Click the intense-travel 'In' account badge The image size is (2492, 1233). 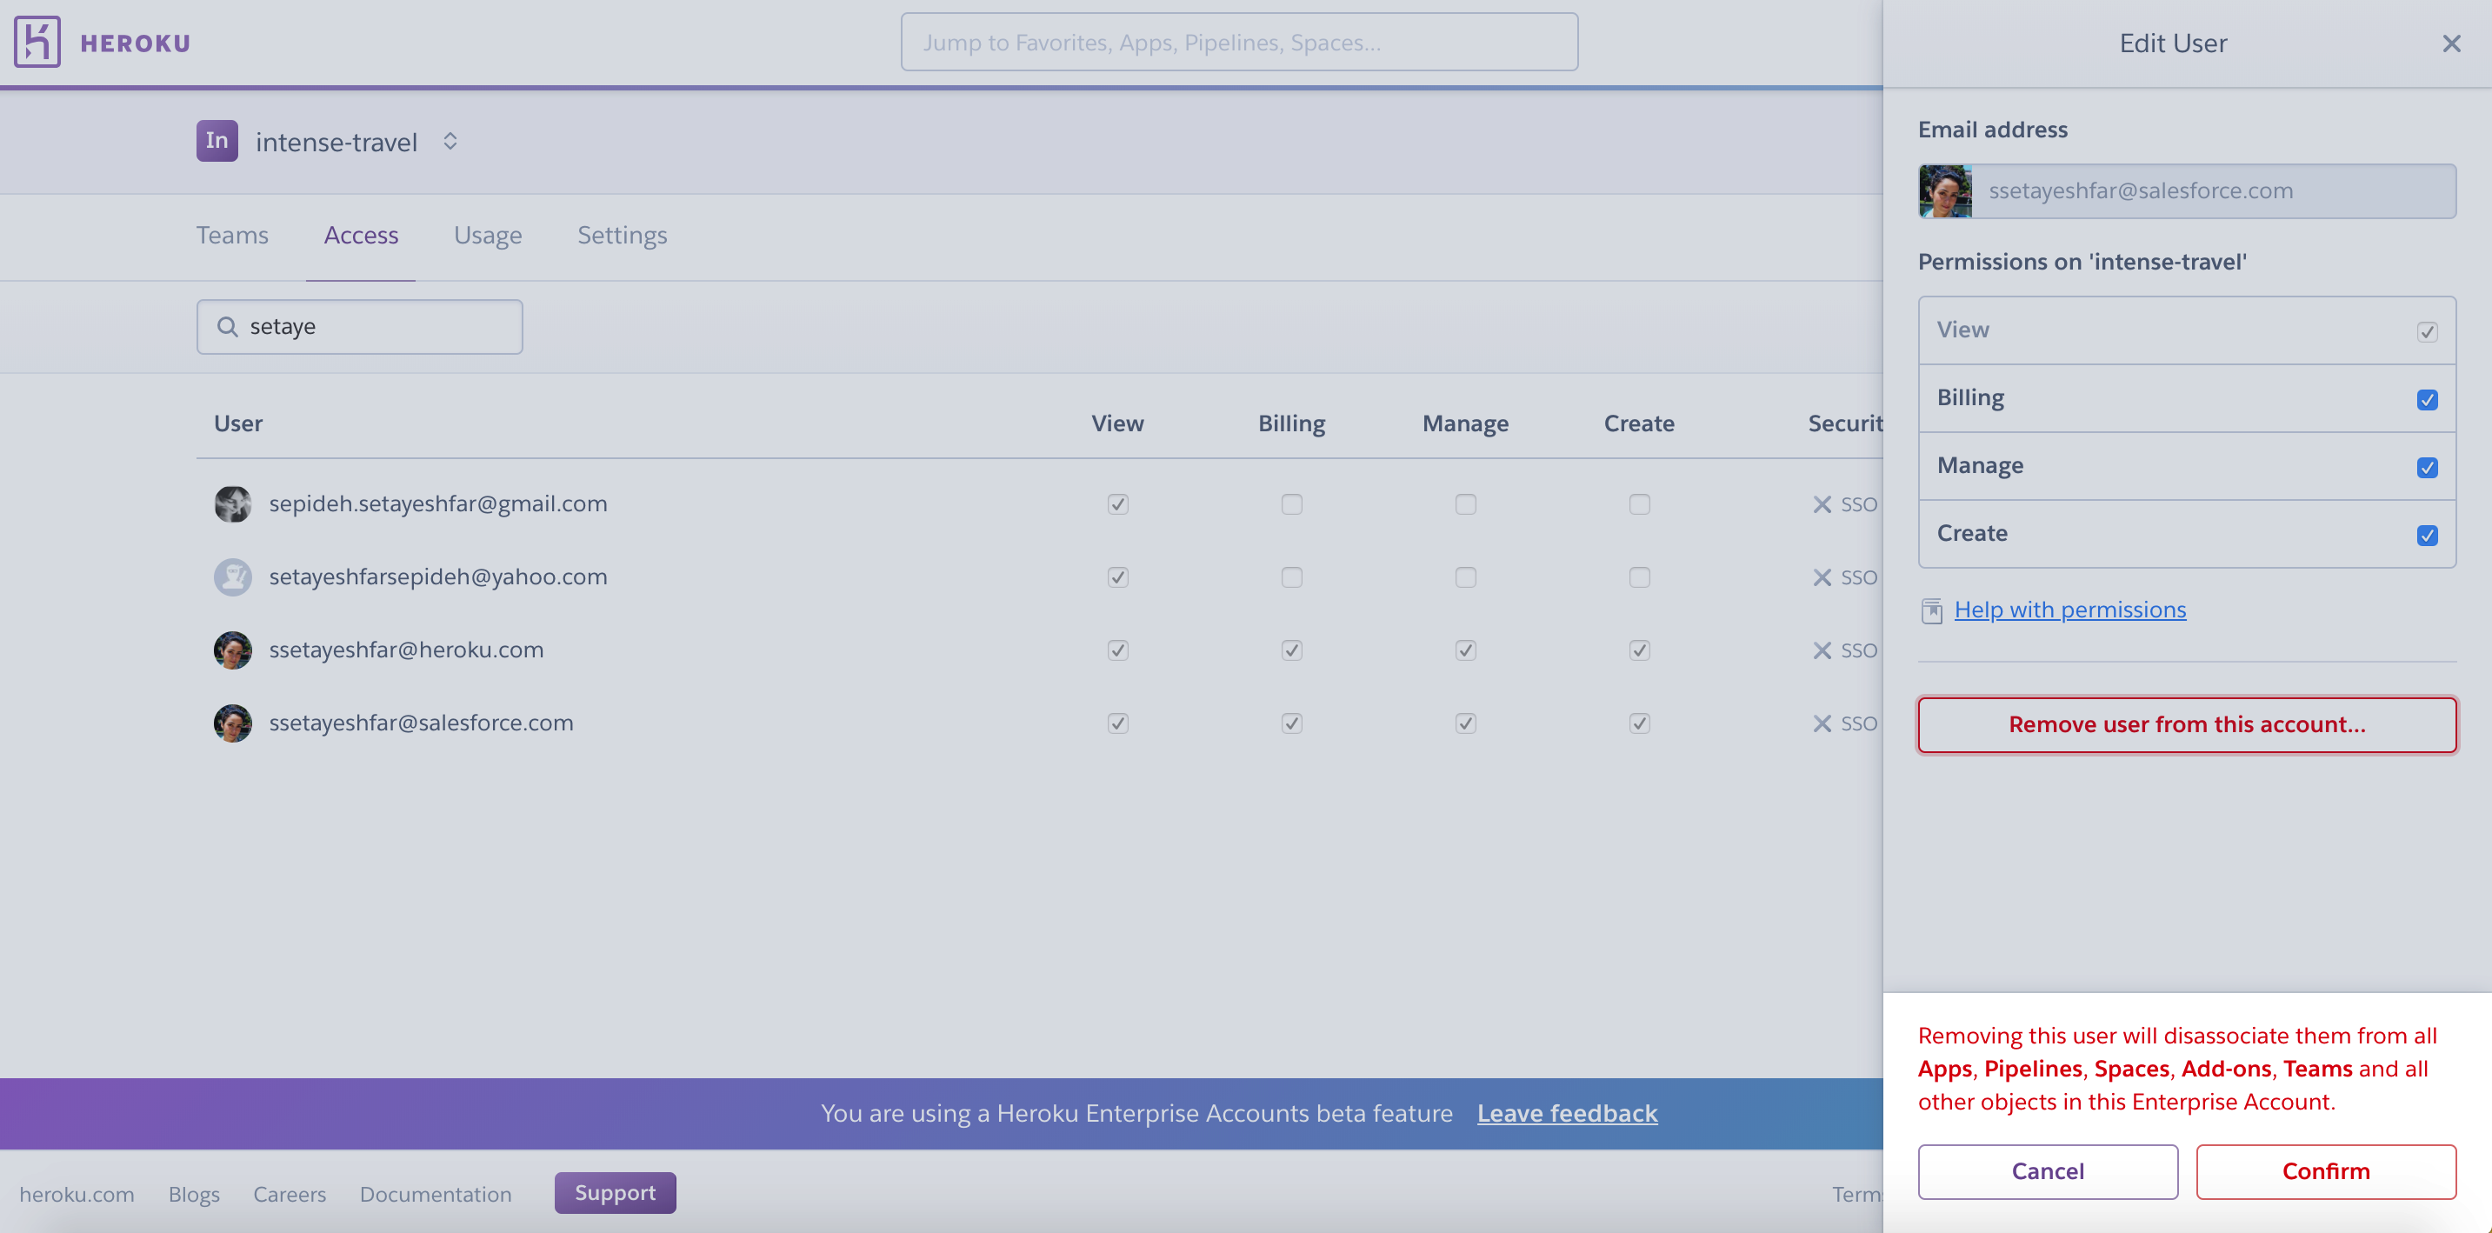coord(217,141)
